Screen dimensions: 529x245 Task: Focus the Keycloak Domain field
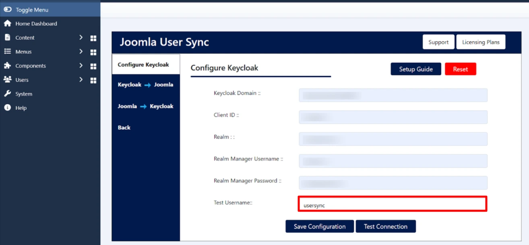click(x=393, y=95)
